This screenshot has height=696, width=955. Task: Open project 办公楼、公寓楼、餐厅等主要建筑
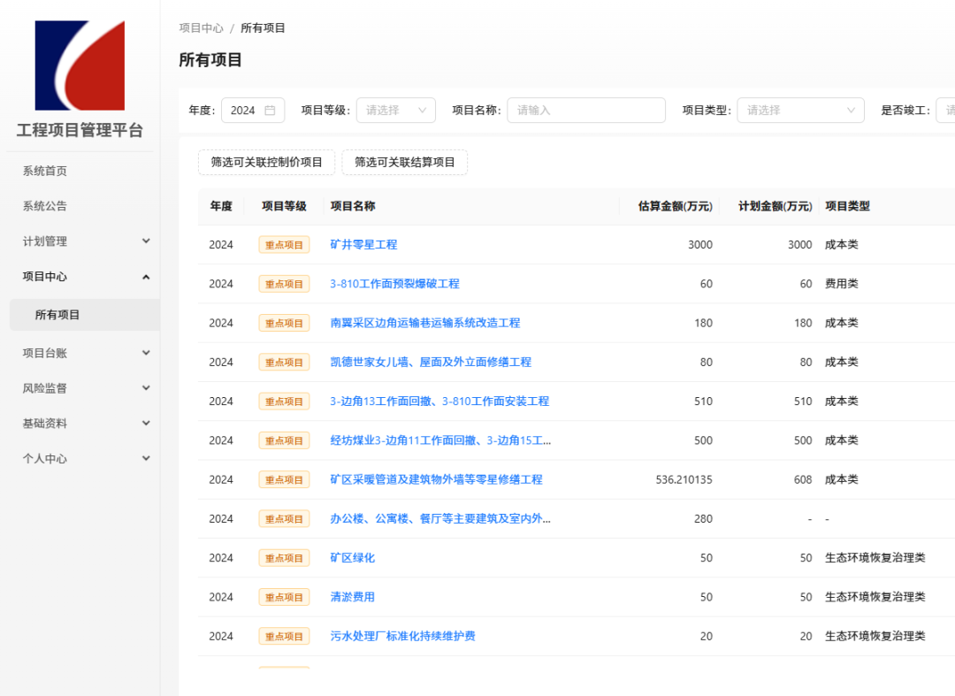(x=440, y=519)
